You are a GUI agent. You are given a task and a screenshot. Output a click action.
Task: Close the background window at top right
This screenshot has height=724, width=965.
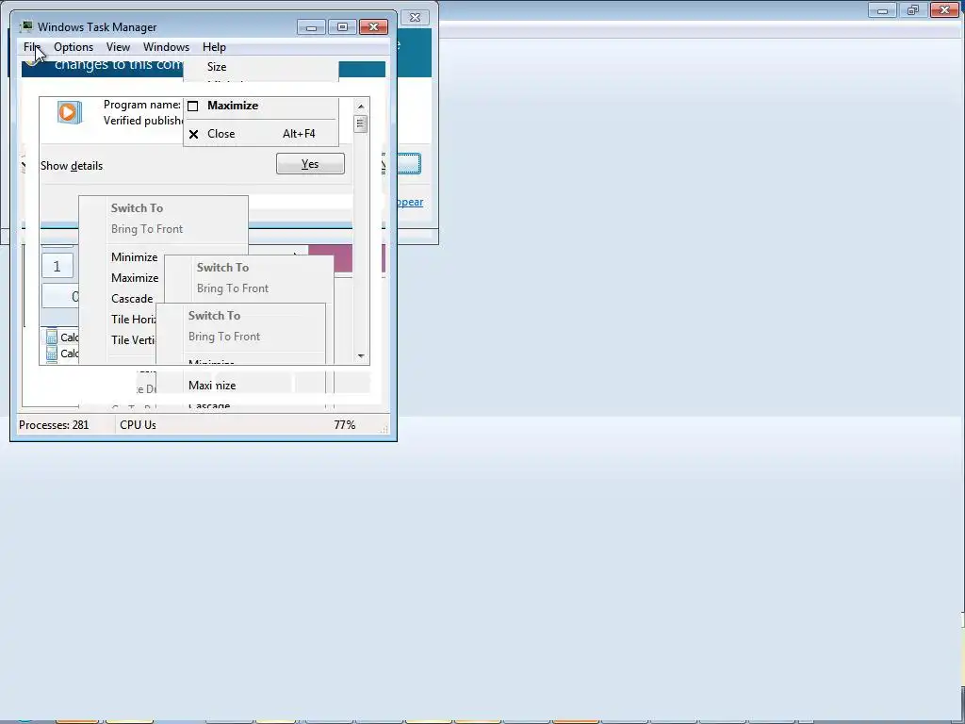(x=944, y=9)
